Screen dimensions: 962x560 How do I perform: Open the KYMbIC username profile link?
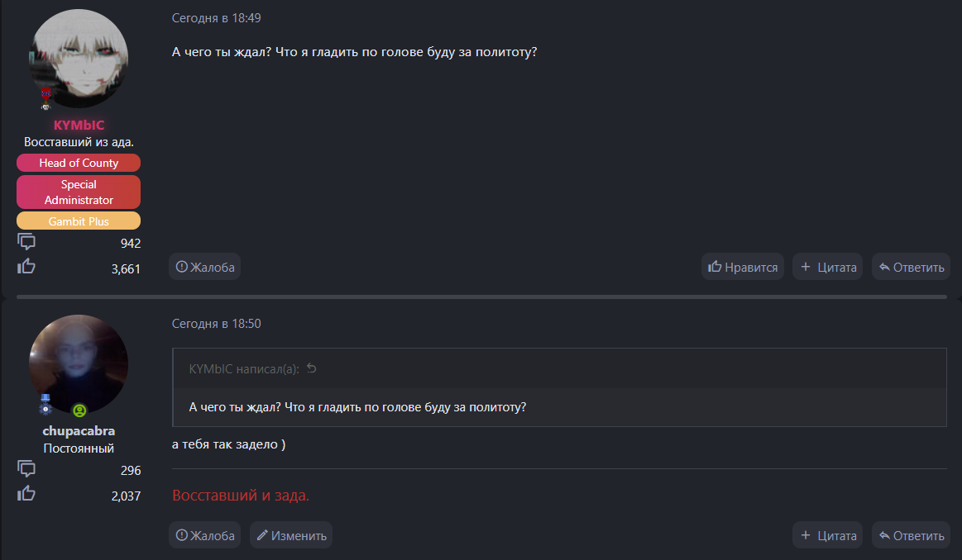[79, 125]
